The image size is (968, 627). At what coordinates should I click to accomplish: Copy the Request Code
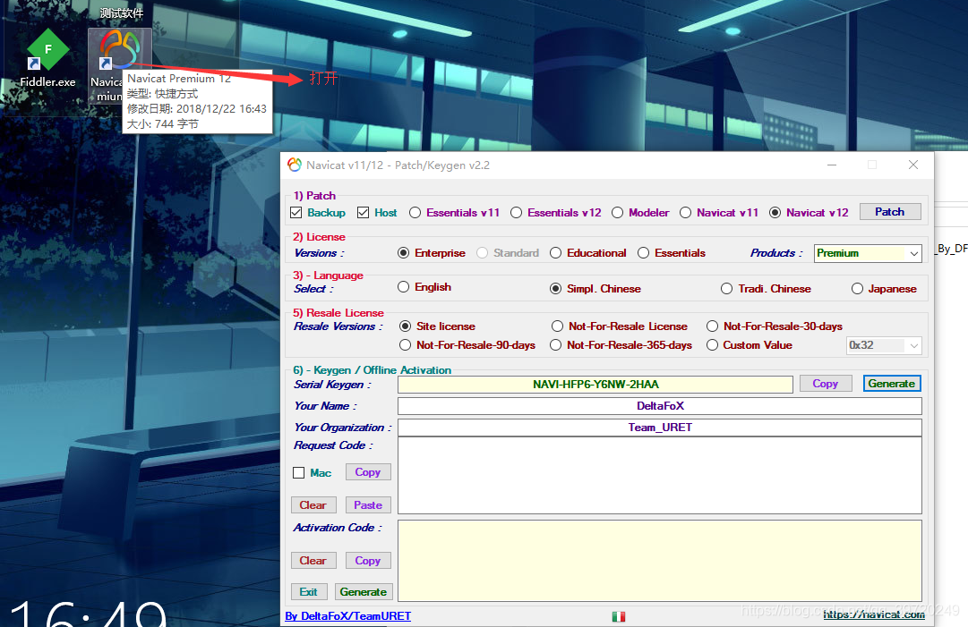click(368, 472)
